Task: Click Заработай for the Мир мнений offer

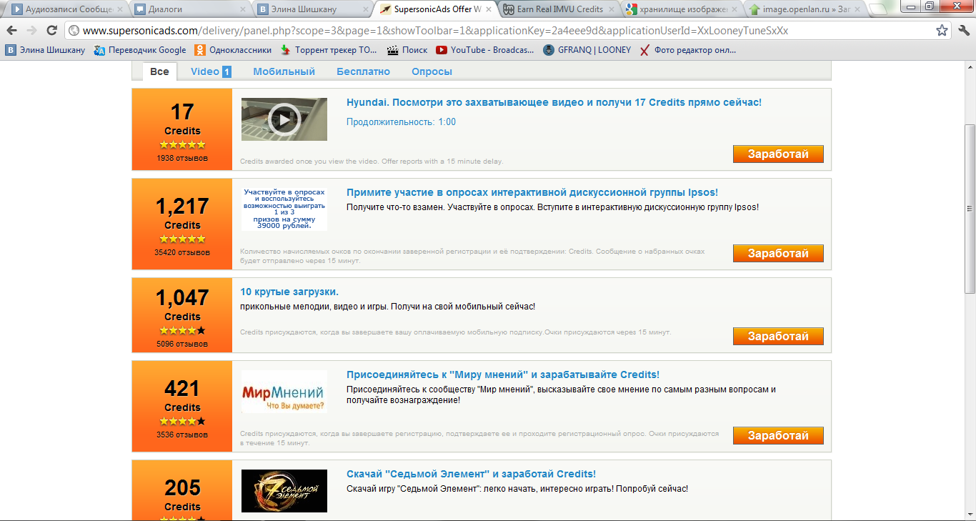Action: [778, 435]
